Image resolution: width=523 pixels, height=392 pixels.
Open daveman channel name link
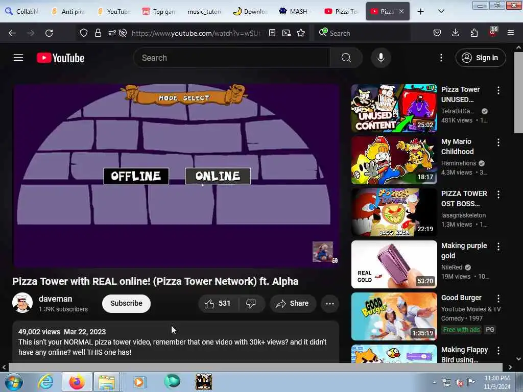pyautogui.click(x=55, y=299)
